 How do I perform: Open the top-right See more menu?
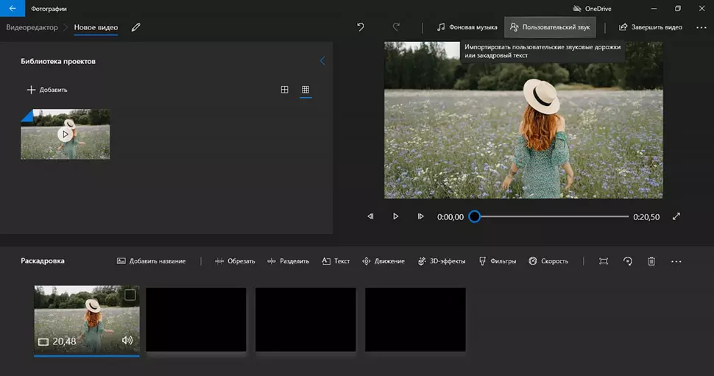coord(700,27)
